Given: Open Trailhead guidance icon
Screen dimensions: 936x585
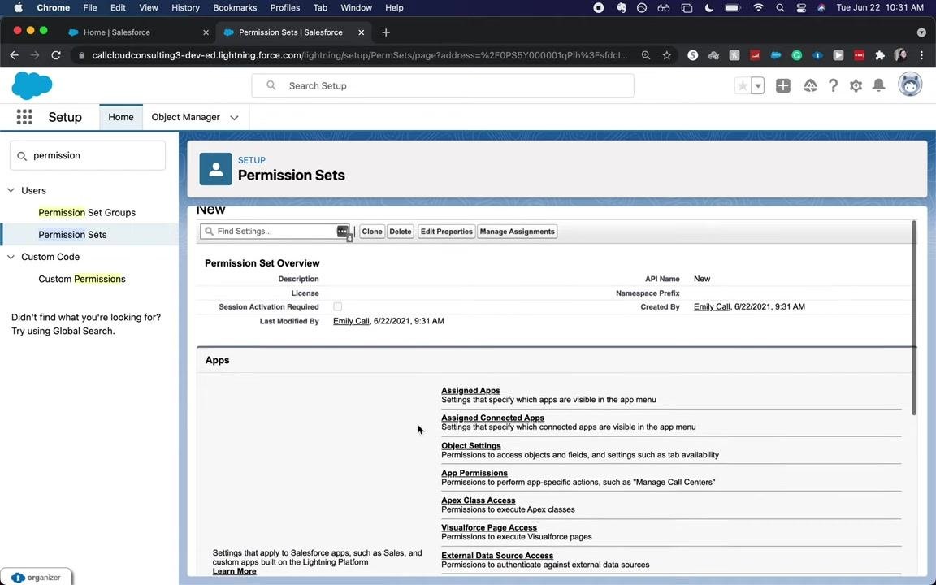Looking at the screenshot, I should pyautogui.click(x=810, y=86).
